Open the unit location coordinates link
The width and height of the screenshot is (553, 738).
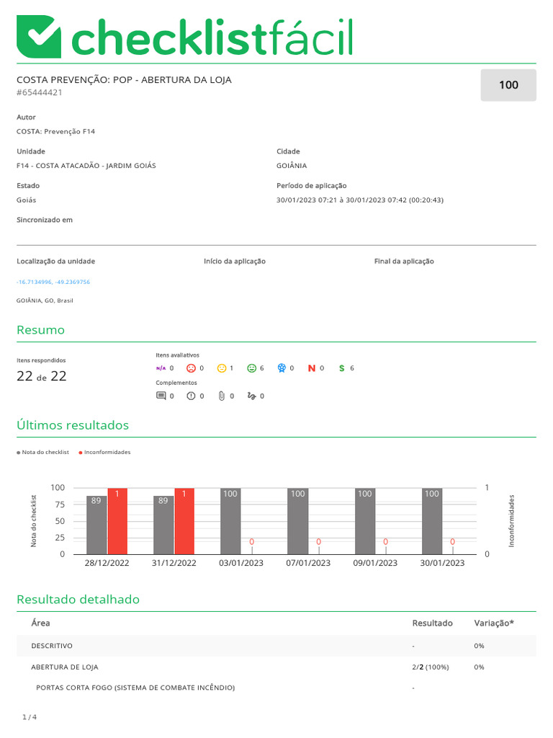pyautogui.click(x=53, y=282)
